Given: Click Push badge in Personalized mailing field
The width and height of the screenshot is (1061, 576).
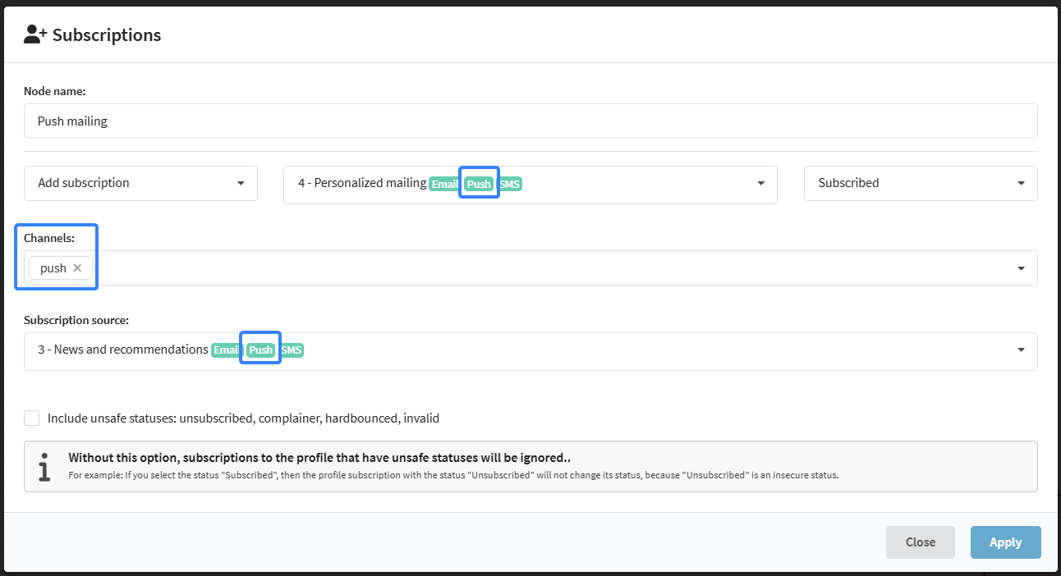Looking at the screenshot, I should click(x=479, y=184).
